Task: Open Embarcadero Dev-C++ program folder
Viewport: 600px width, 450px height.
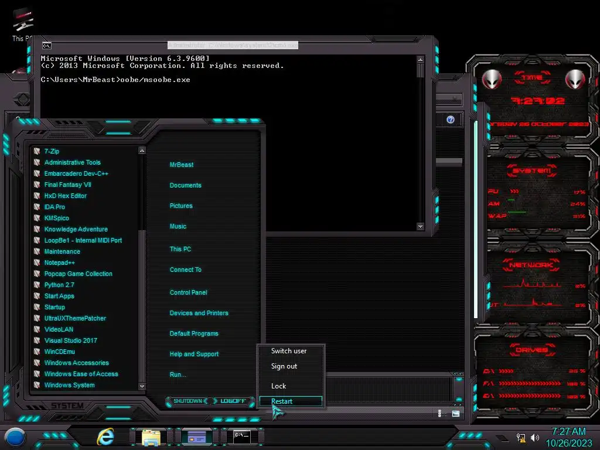Action: tap(76, 173)
